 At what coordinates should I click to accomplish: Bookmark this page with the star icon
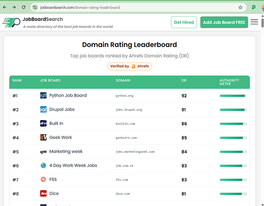tap(240, 7)
